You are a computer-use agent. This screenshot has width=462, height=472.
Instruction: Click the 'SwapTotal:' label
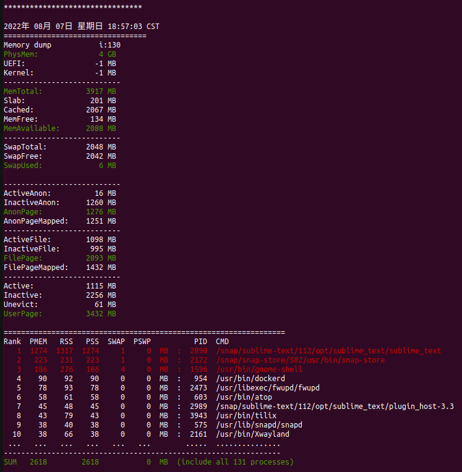point(25,147)
